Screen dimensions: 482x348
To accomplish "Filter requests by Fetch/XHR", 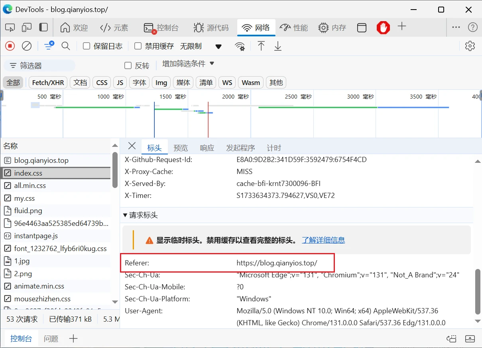I will coord(48,83).
